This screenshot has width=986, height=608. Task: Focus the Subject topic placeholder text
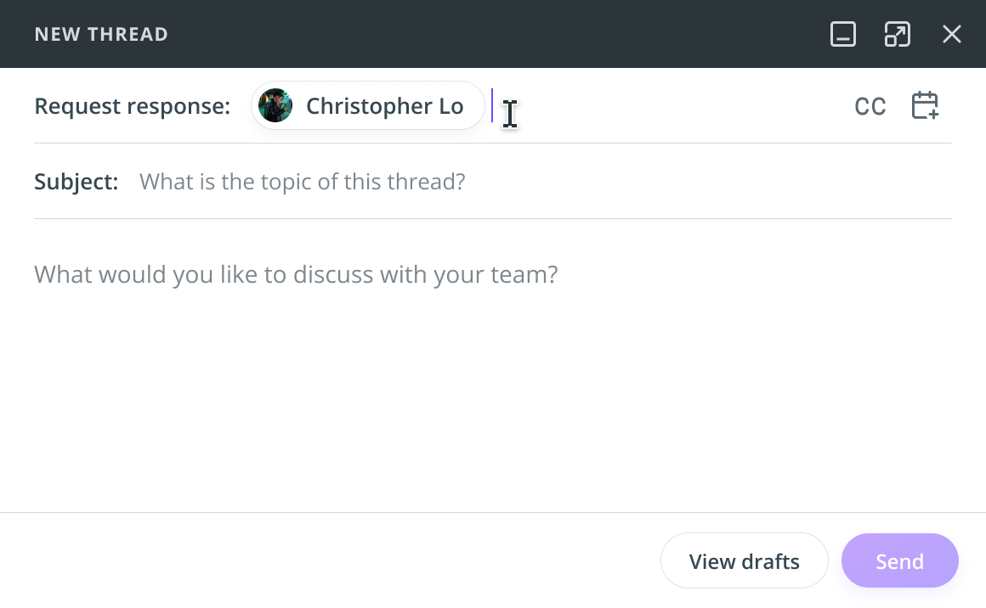point(302,182)
